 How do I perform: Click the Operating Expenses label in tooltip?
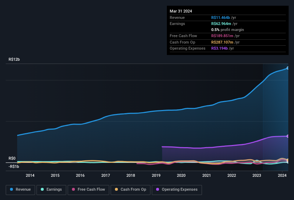(188, 49)
